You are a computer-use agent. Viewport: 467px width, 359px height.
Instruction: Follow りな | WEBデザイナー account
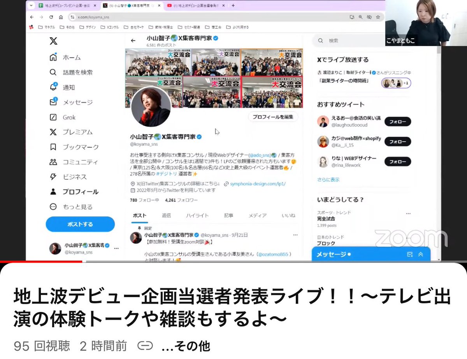click(x=398, y=161)
